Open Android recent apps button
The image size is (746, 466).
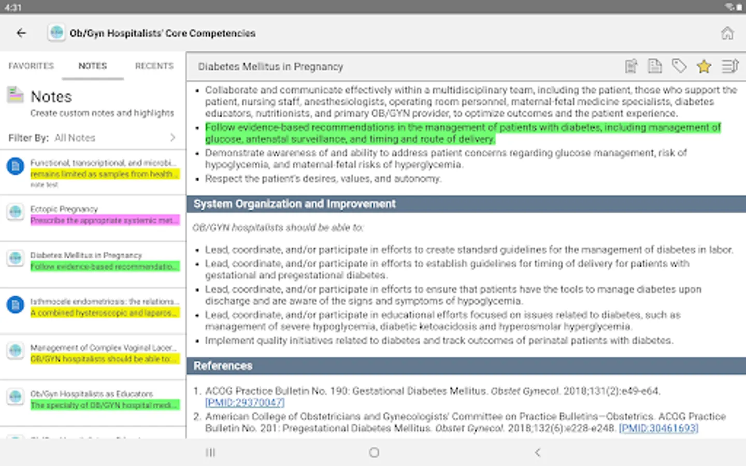click(x=210, y=453)
